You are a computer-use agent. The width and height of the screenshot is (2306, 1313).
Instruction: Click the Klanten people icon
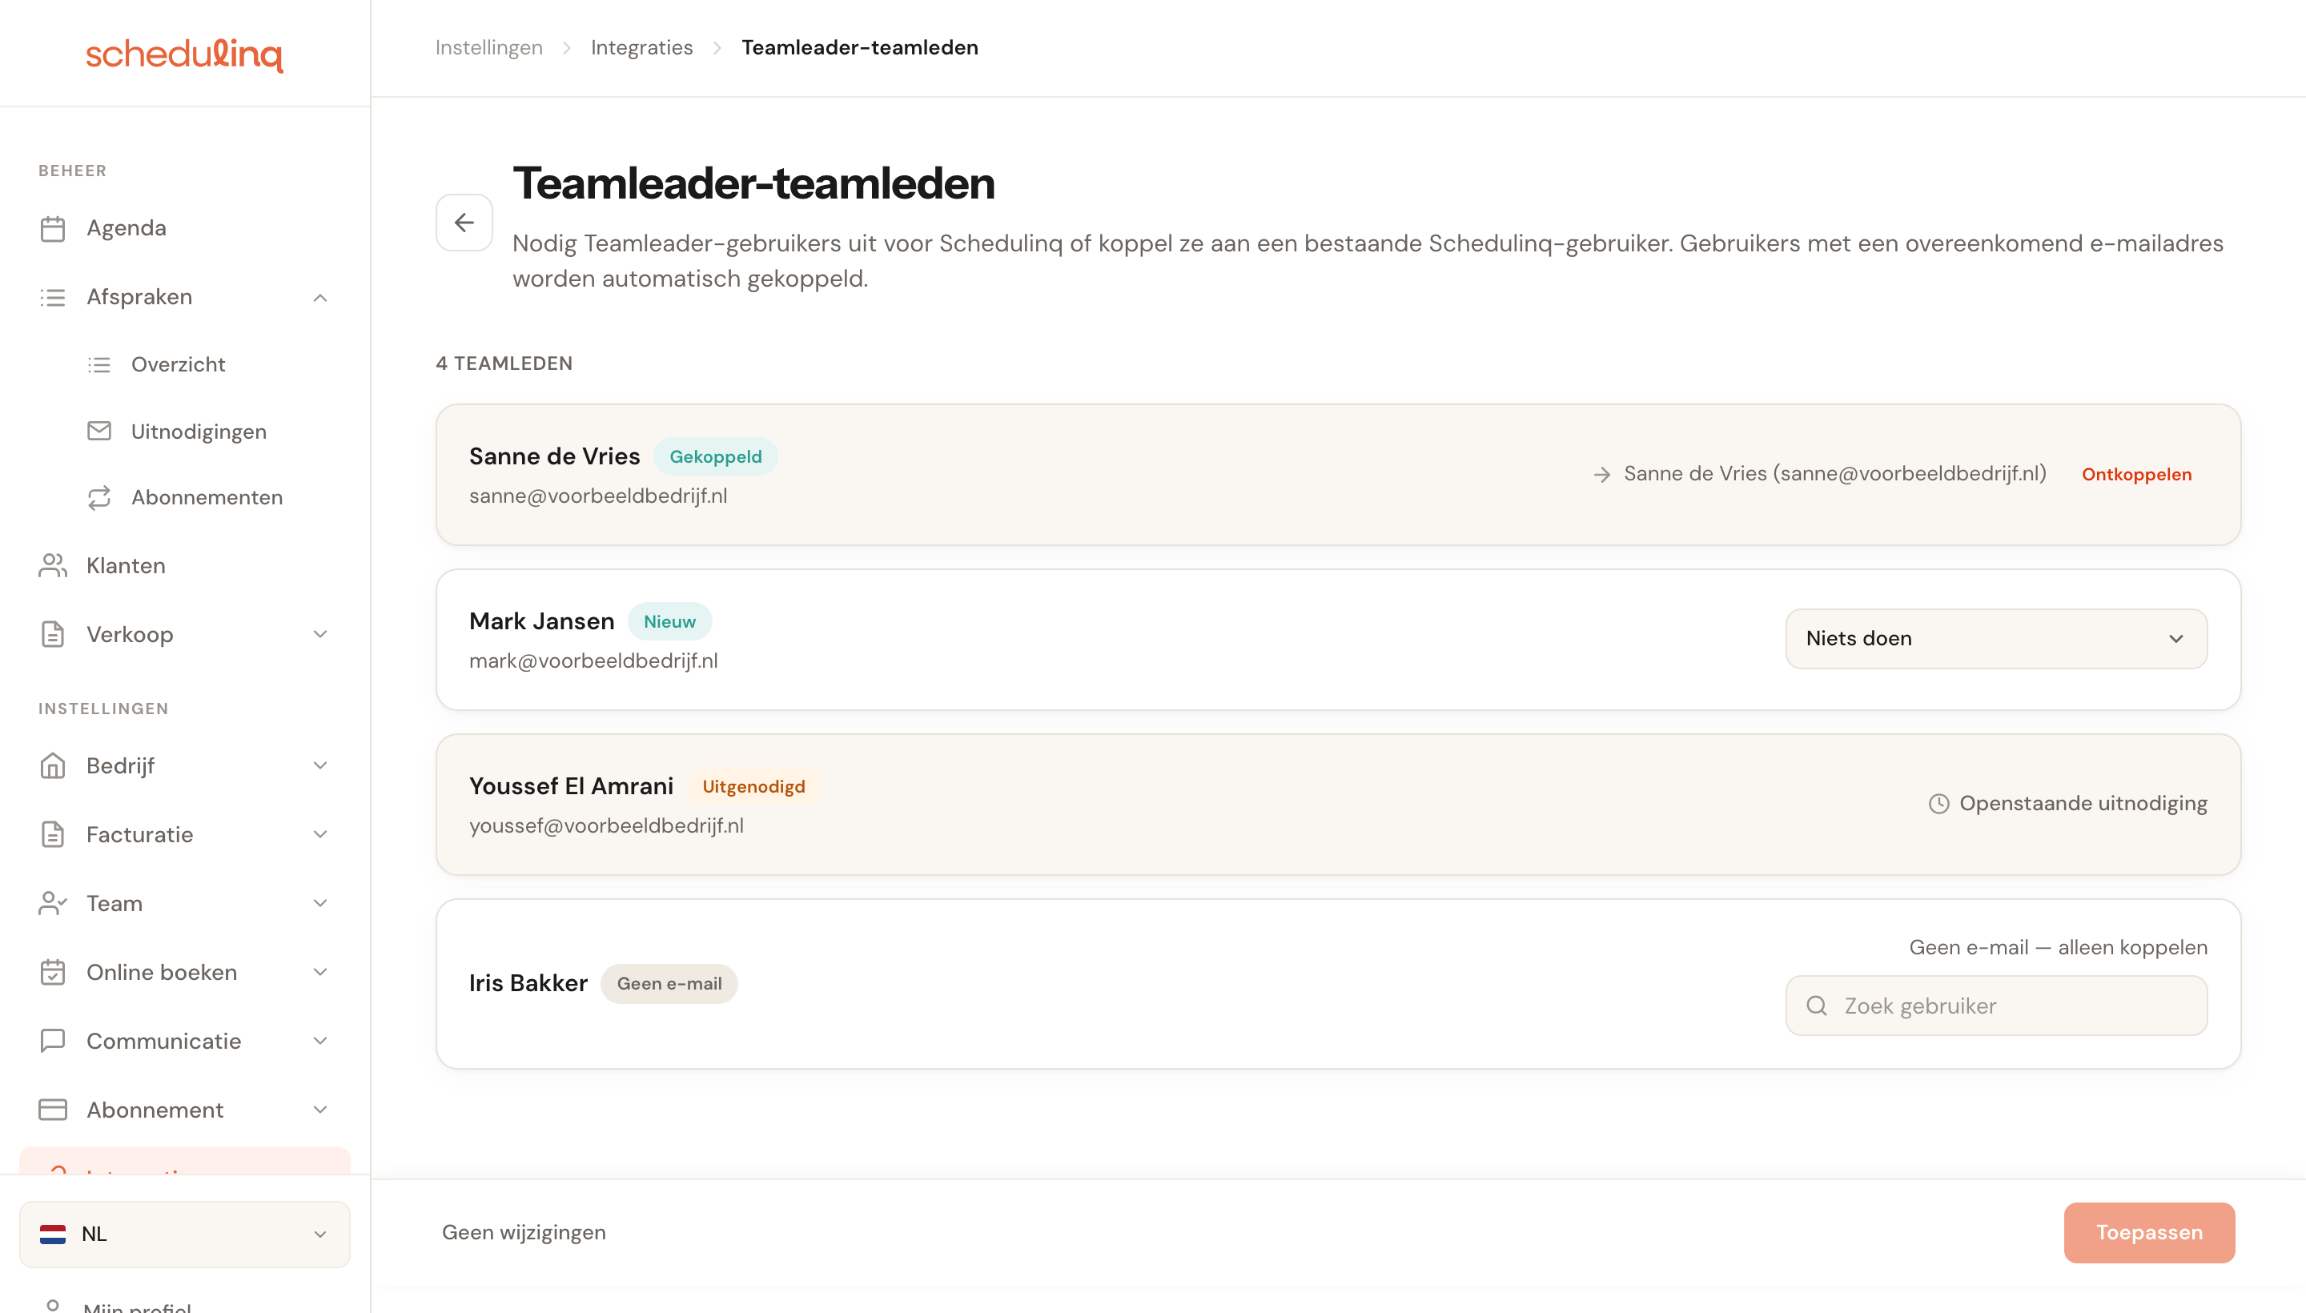coord(53,565)
